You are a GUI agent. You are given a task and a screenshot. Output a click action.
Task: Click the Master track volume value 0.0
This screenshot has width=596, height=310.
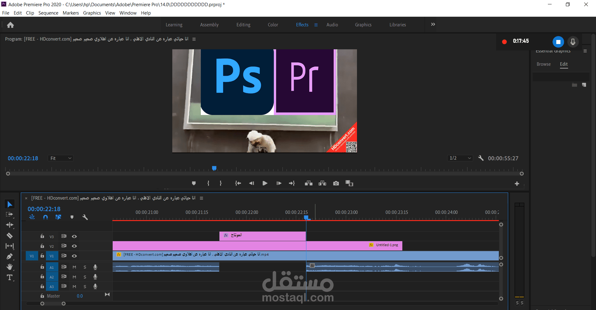[80, 296]
